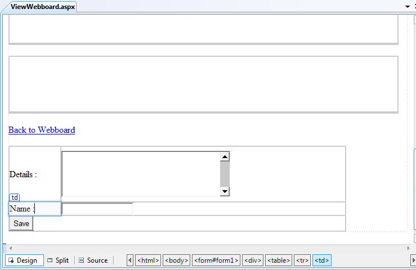Click the tag navigator left arrow
This screenshot has height=270, width=416.
(x=129, y=260)
